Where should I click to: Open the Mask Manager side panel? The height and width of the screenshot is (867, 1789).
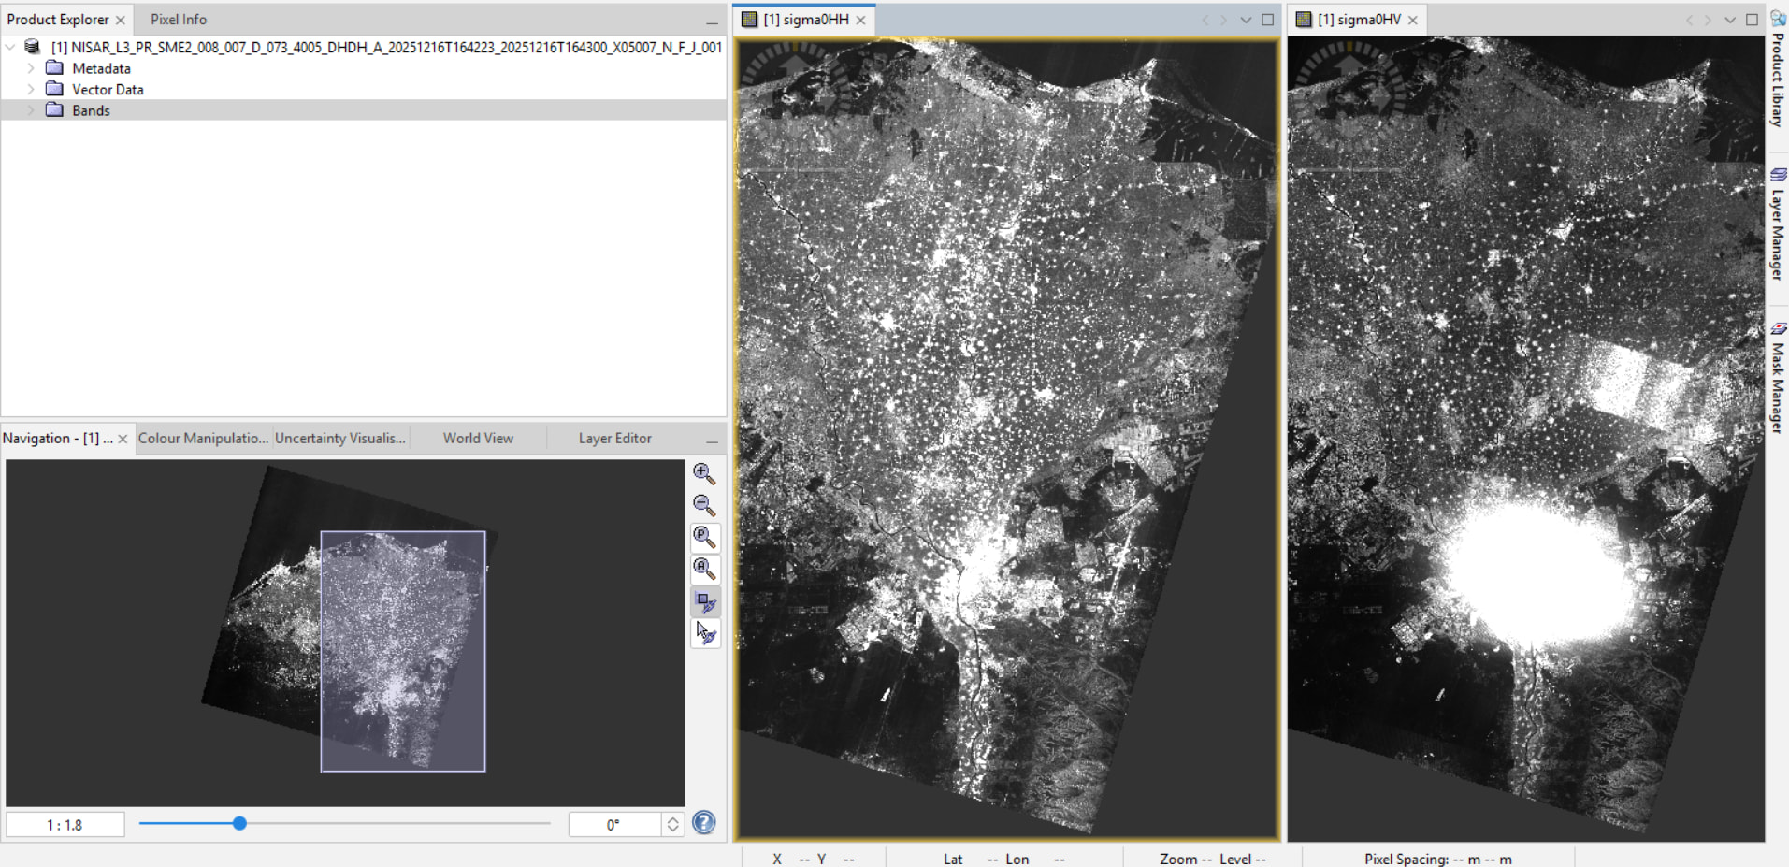(x=1778, y=379)
